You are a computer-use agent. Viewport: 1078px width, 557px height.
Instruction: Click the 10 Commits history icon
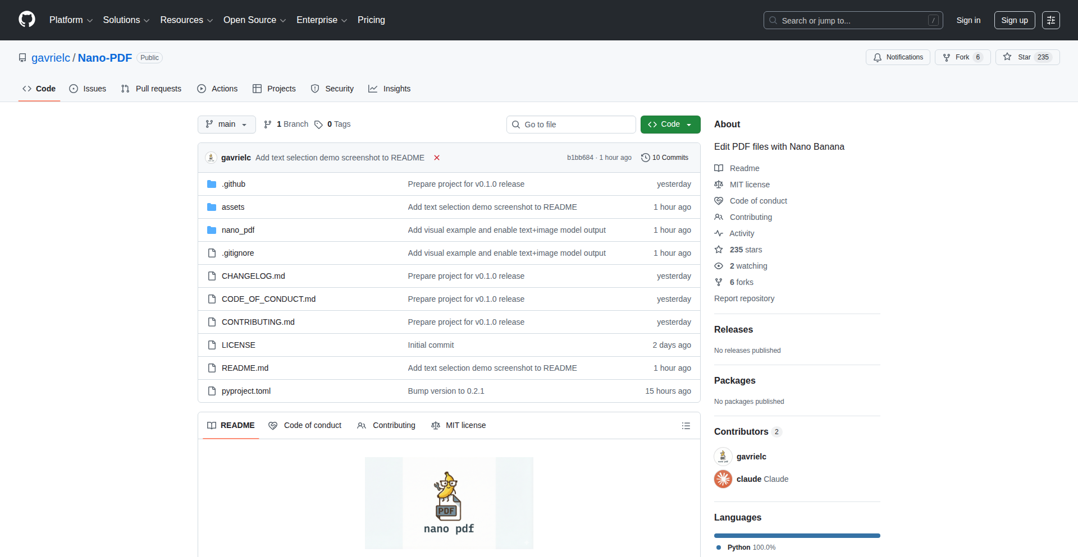point(646,158)
